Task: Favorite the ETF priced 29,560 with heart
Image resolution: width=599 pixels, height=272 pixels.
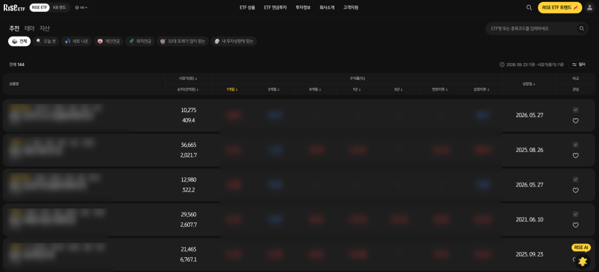Action: click(575, 225)
